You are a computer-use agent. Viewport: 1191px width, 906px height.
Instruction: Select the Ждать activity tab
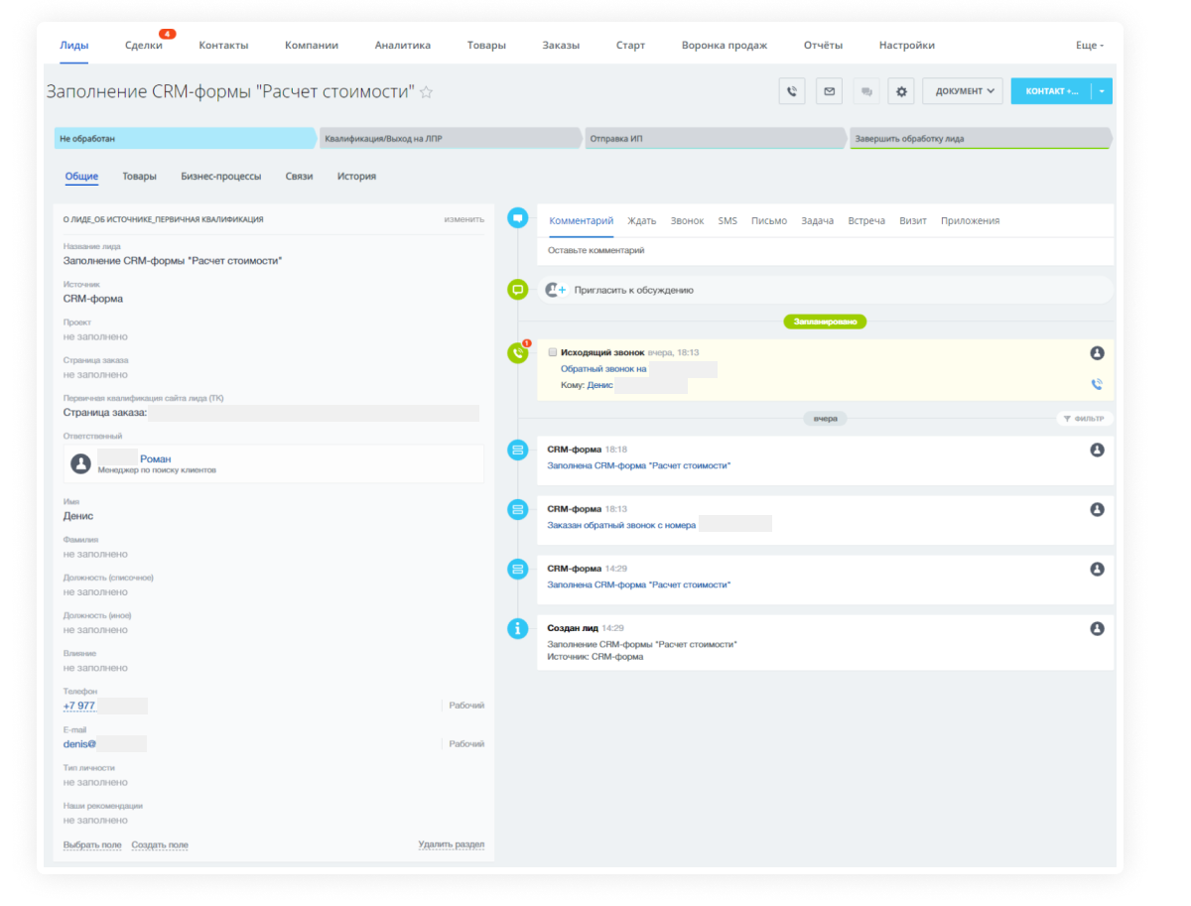(x=642, y=221)
